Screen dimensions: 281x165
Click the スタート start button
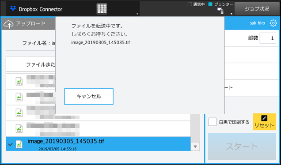coord(242,146)
